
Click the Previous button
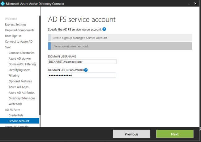(131, 134)
